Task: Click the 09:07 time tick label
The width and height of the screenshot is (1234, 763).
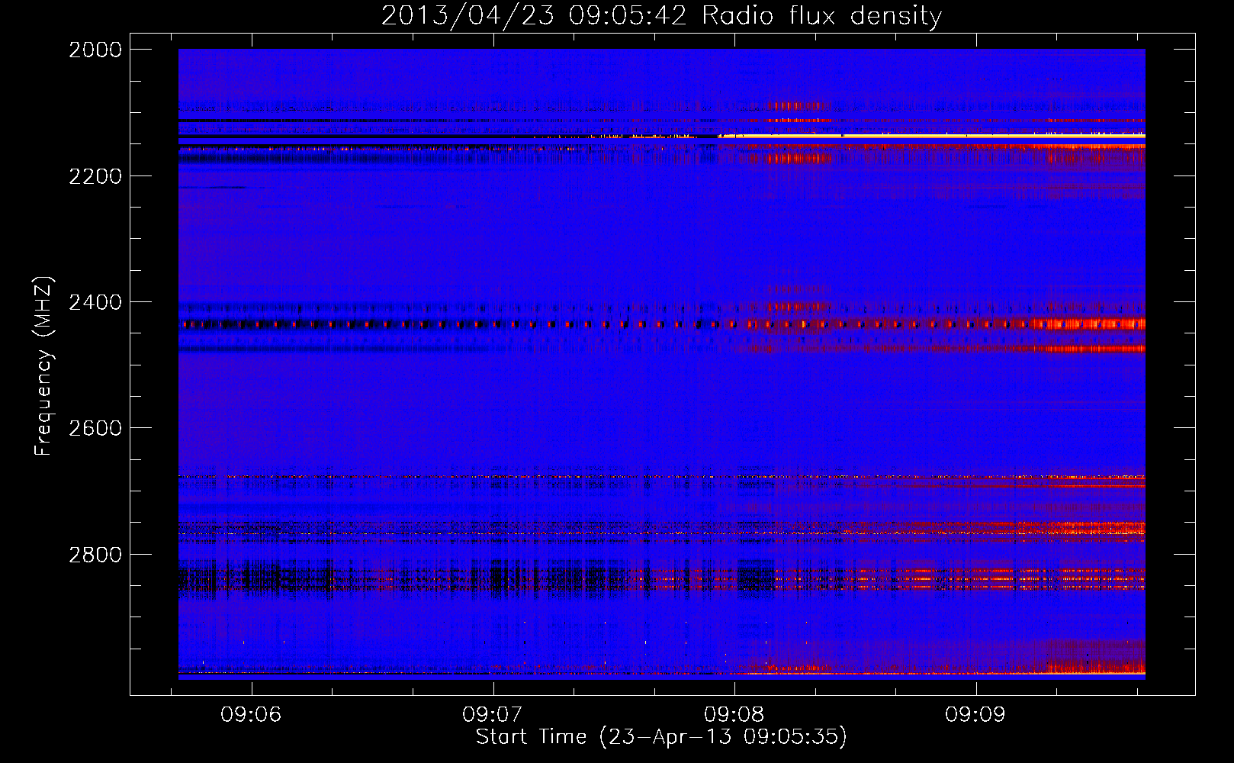Action: point(493,714)
